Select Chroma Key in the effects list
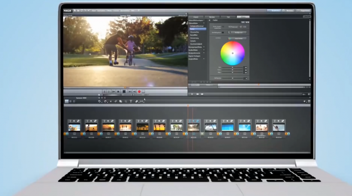352x196 pixels. tap(195, 32)
